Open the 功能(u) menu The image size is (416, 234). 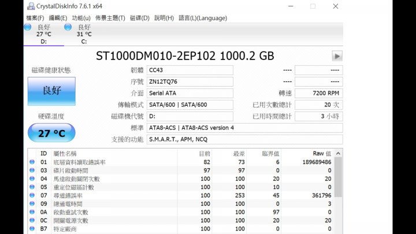coord(81,18)
